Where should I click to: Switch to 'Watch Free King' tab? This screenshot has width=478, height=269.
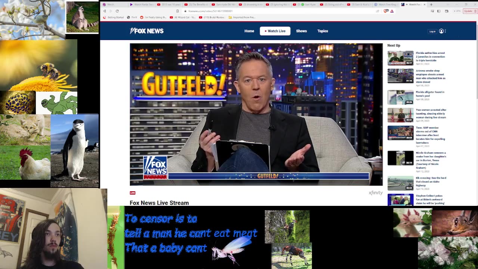[386, 4]
